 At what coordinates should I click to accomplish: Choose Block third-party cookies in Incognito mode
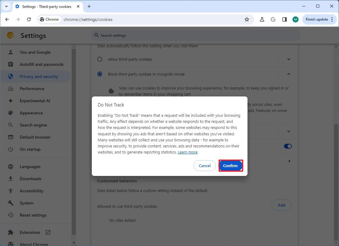click(100, 74)
